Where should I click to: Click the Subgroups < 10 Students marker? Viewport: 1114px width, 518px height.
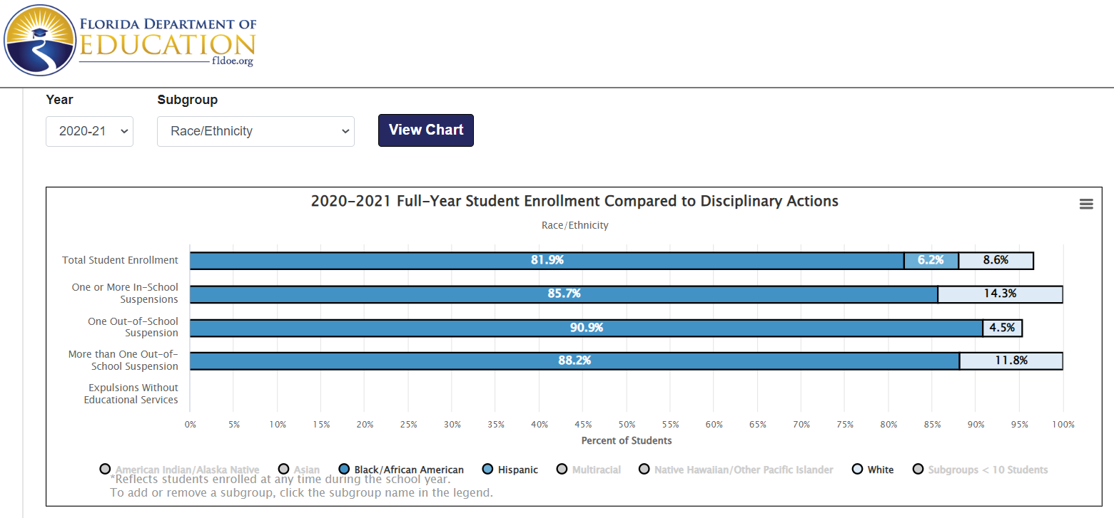click(918, 470)
